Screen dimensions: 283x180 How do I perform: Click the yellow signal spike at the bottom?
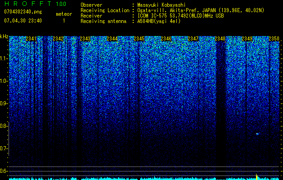[x=256, y=177]
